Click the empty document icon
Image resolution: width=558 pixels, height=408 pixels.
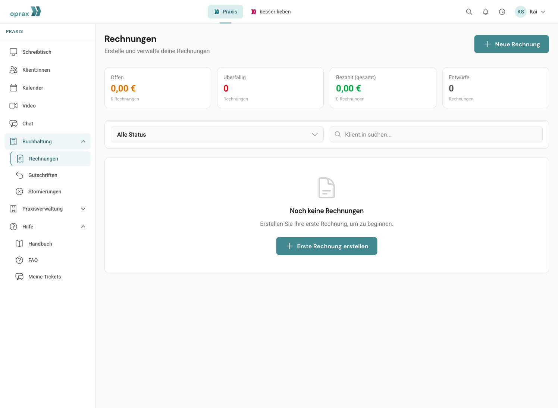(x=327, y=188)
